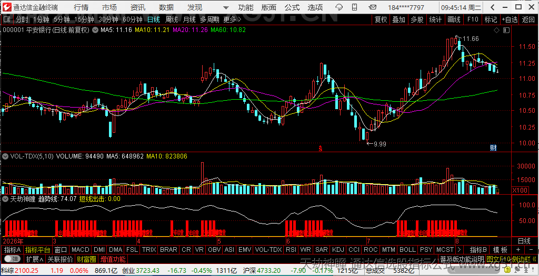539x276 pixels.
Task: Add stock via +自选 button
Action: point(510,19)
